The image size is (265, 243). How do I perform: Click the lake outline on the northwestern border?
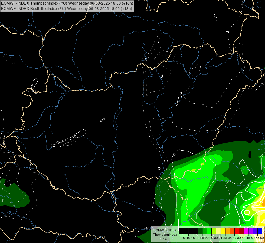click(35, 86)
